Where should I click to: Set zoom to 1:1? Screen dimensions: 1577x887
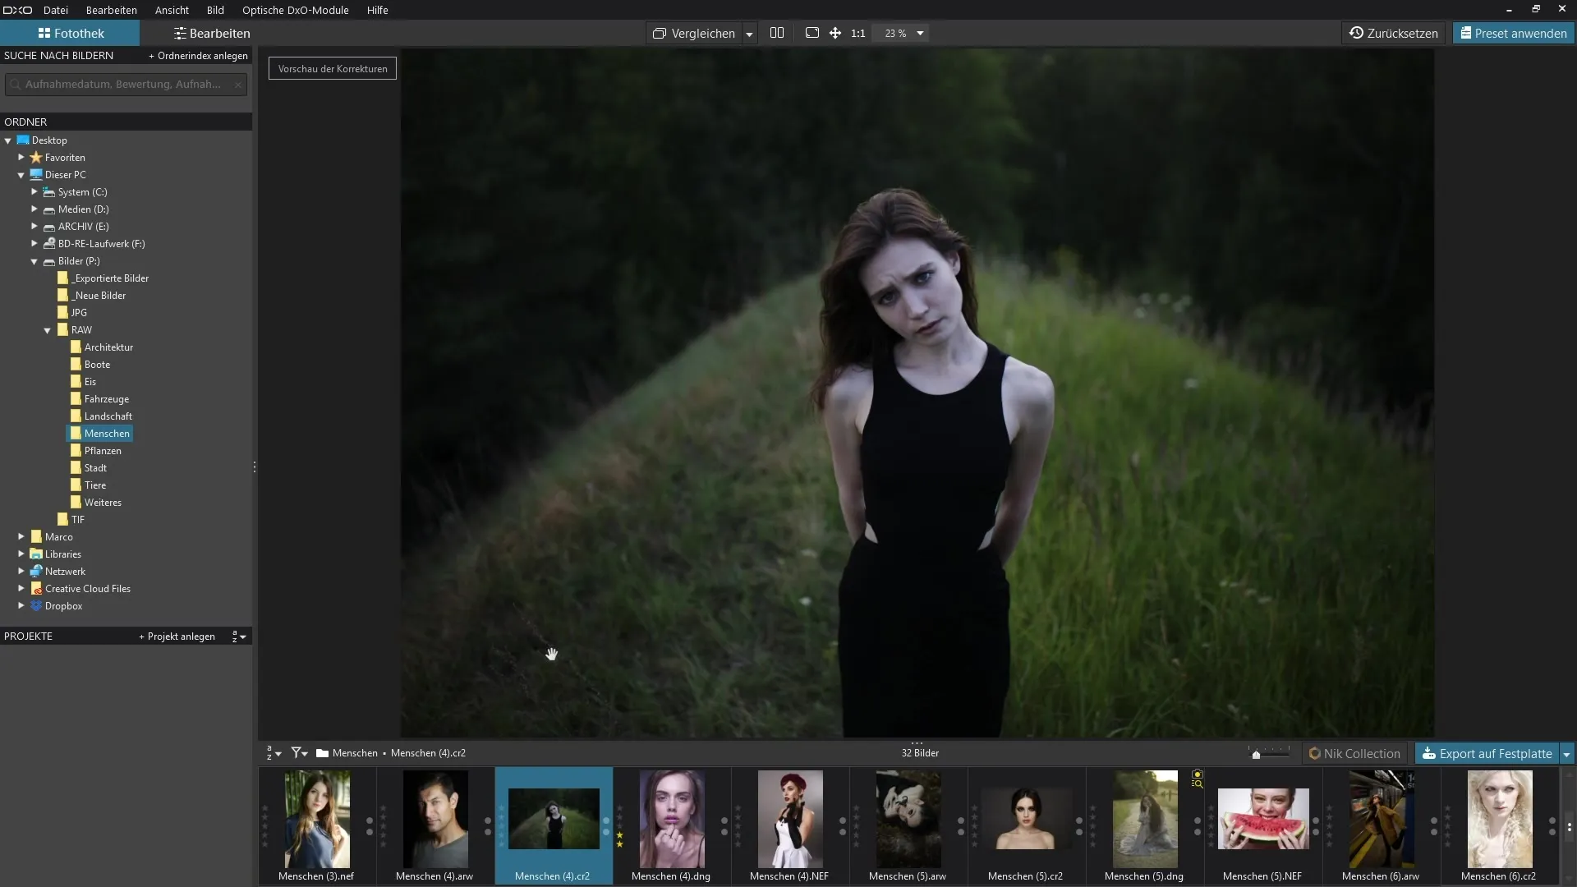[858, 34]
